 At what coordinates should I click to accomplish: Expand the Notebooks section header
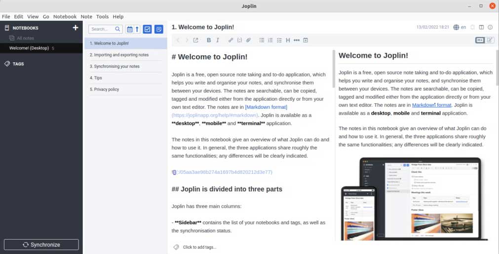point(25,28)
